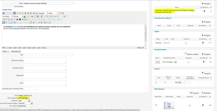This screenshot has height=111, width=217.
Task: Click the paste clipboard icon
Action: pyautogui.click(x=38, y=16)
